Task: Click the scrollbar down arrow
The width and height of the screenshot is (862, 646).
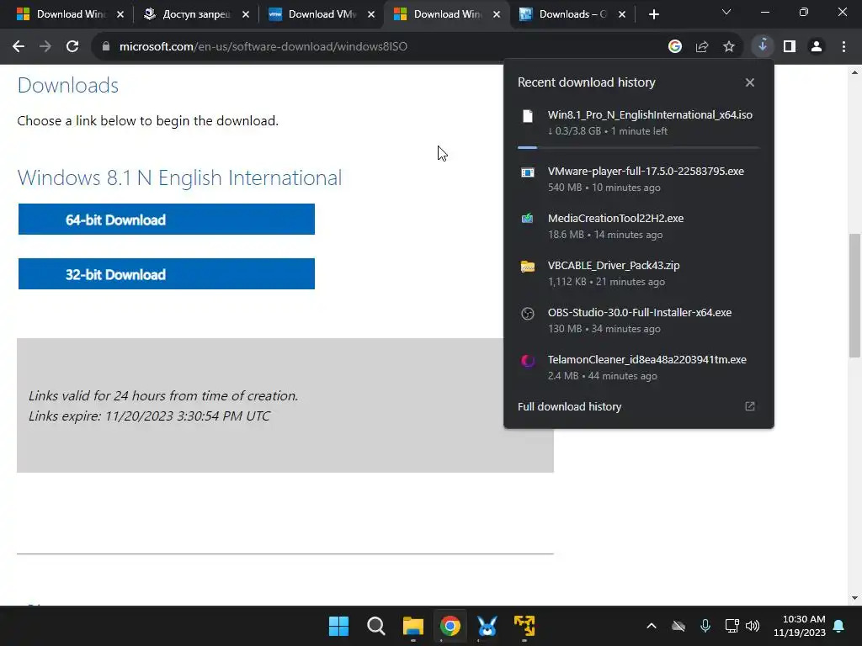Action: click(x=854, y=598)
